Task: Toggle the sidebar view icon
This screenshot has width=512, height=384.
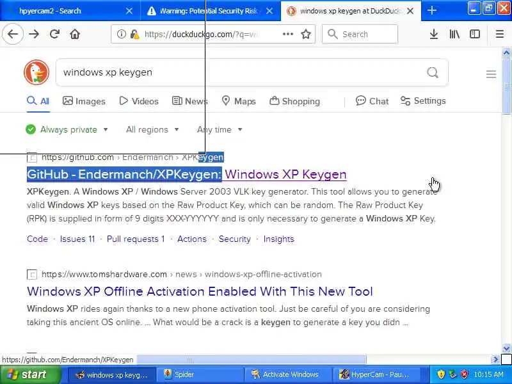Action: pos(474,34)
